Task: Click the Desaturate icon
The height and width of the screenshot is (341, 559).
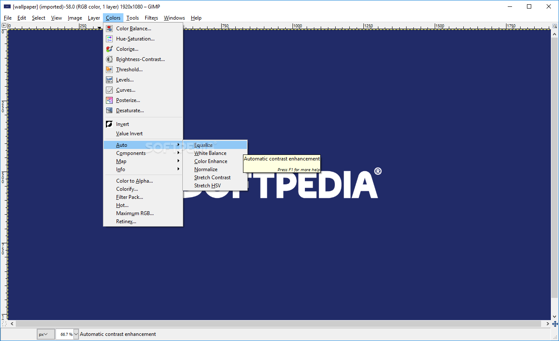Action: point(109,111)
